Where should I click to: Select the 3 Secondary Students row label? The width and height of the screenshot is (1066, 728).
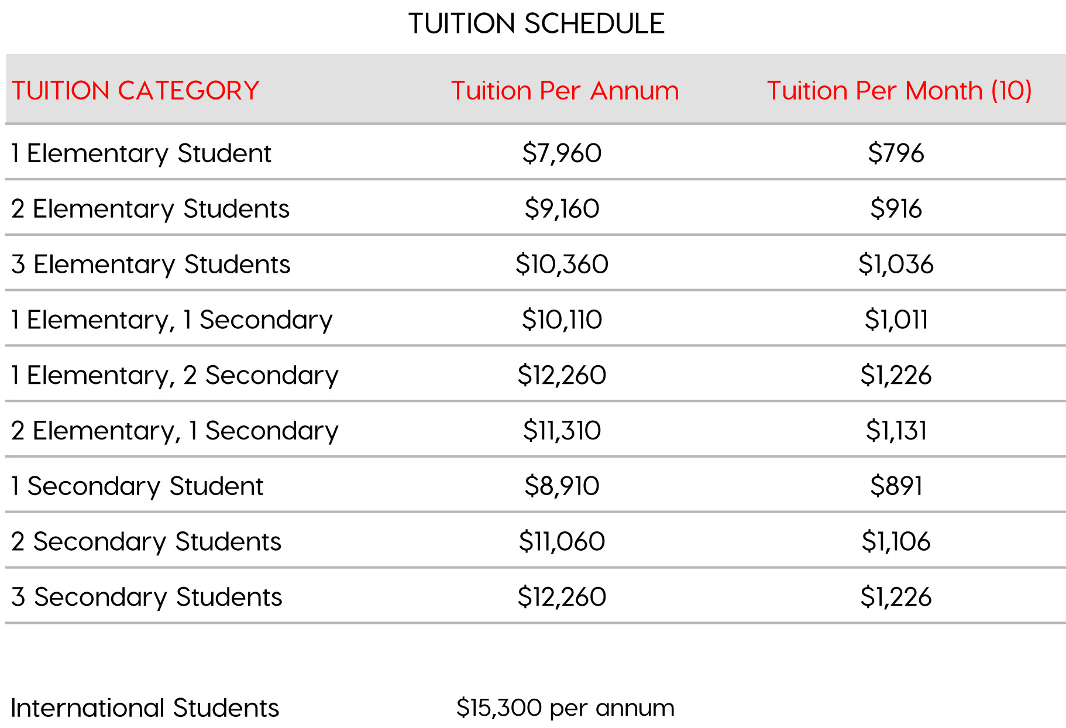point(147,597)
